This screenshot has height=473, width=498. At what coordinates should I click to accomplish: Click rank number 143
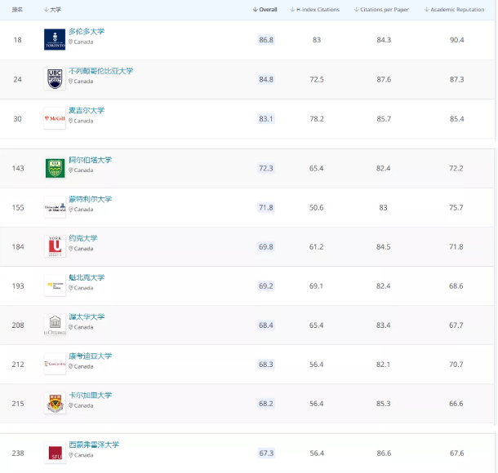[x=18, y=168]
